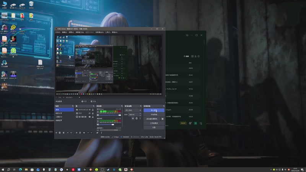Click the blue 停止直播 button

(x=154, y=110)
